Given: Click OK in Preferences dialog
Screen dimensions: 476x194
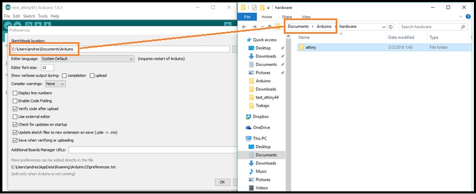Looking at the screenshot, I should pyautogui.click(x=222, y=182).
